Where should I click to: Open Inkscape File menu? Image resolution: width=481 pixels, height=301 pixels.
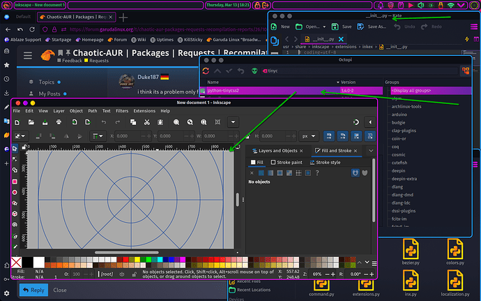17,111
